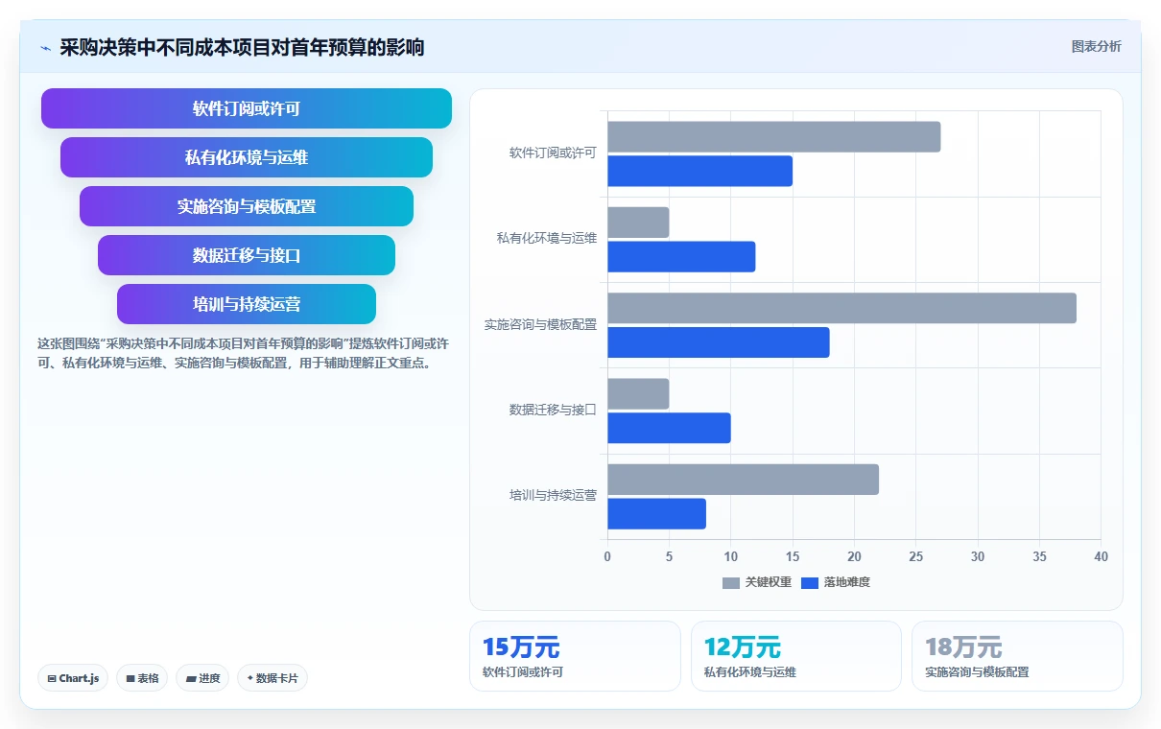Screen dimensions: 1161x729
Task: Click the x-axis tick value 0
Action: pos(607,556)
